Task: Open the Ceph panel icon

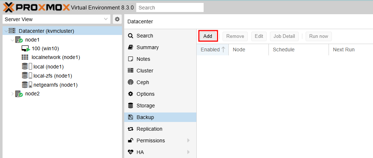Action: tap(130, 82)
